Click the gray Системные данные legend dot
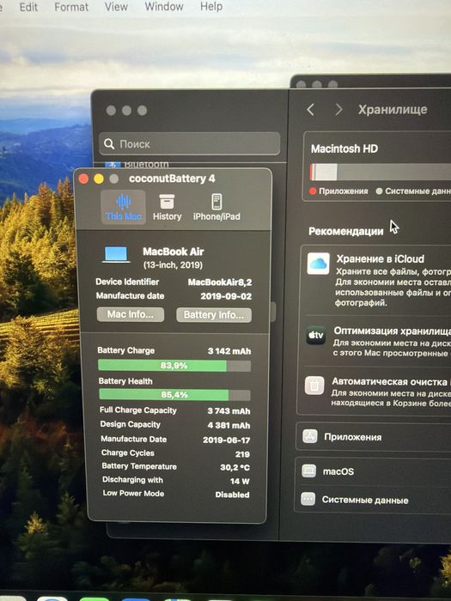The height and width of the screenshot is (601, 451). coord(379,191)
